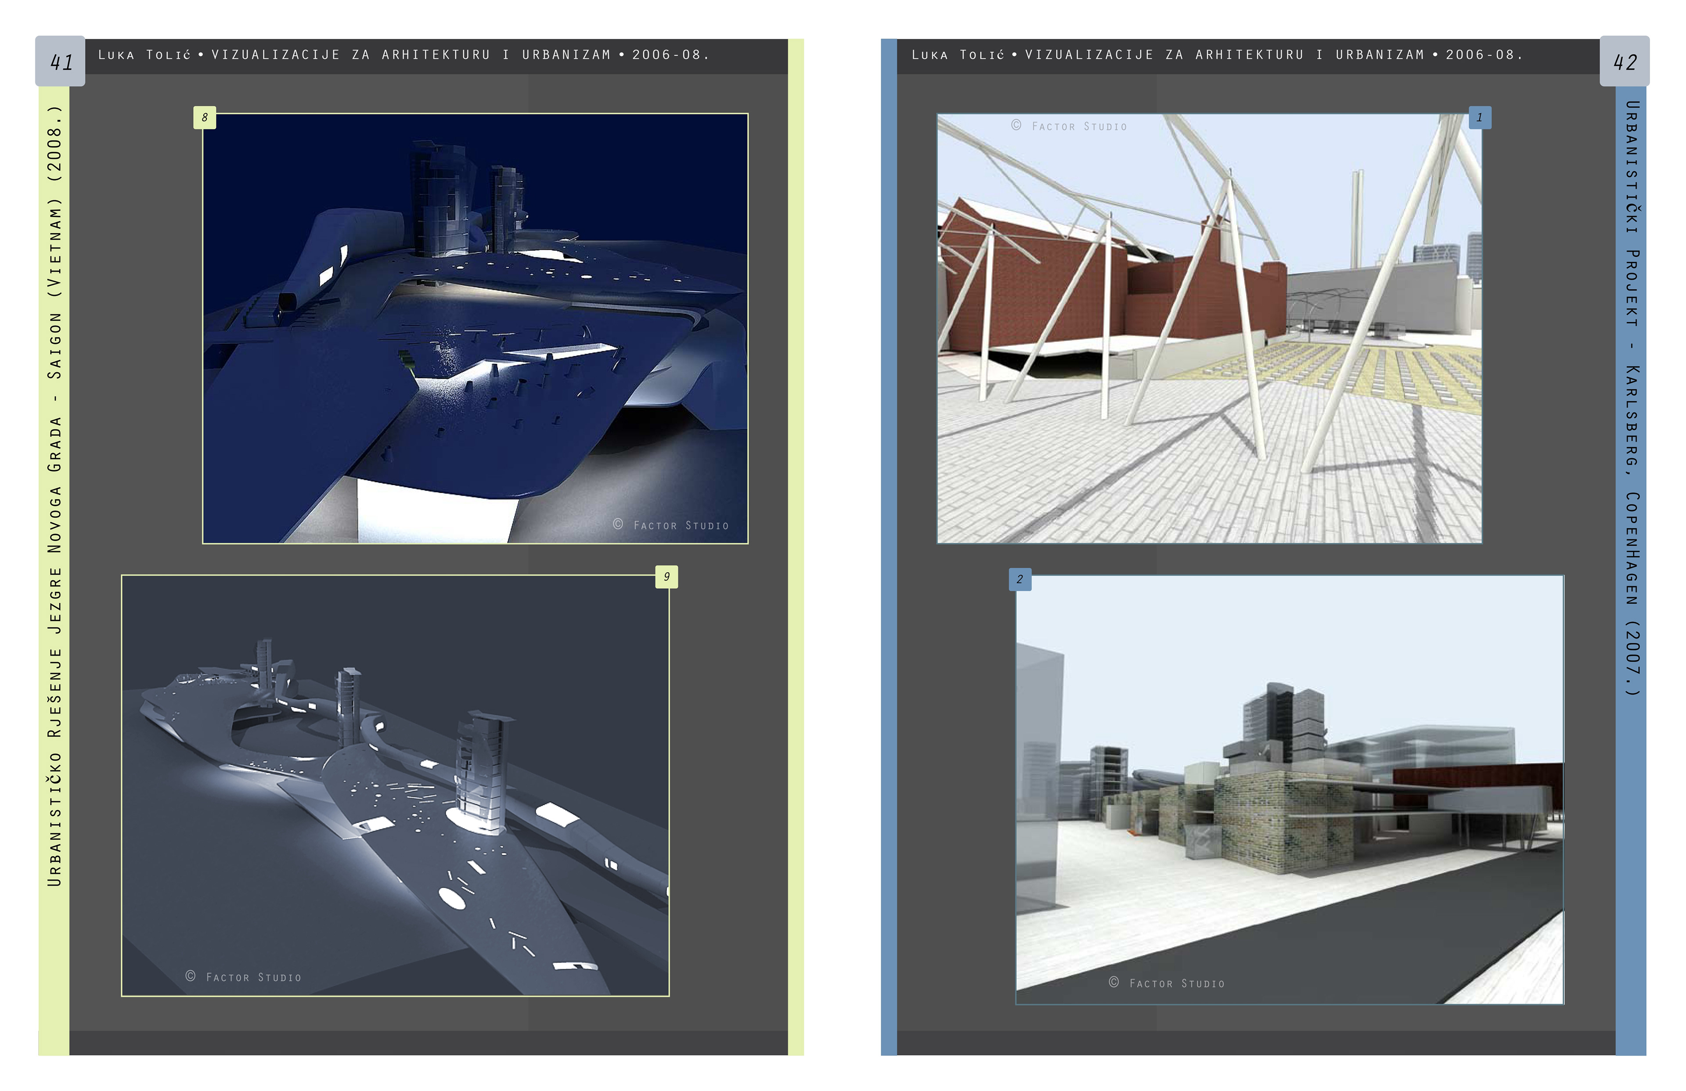This screenshot has height=1091, width=1686.
Task: Open the night render image labeled 8
Action: [476, 329]
